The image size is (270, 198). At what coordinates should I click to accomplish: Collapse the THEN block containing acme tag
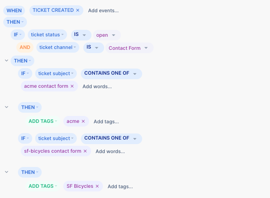pos(7,107)
